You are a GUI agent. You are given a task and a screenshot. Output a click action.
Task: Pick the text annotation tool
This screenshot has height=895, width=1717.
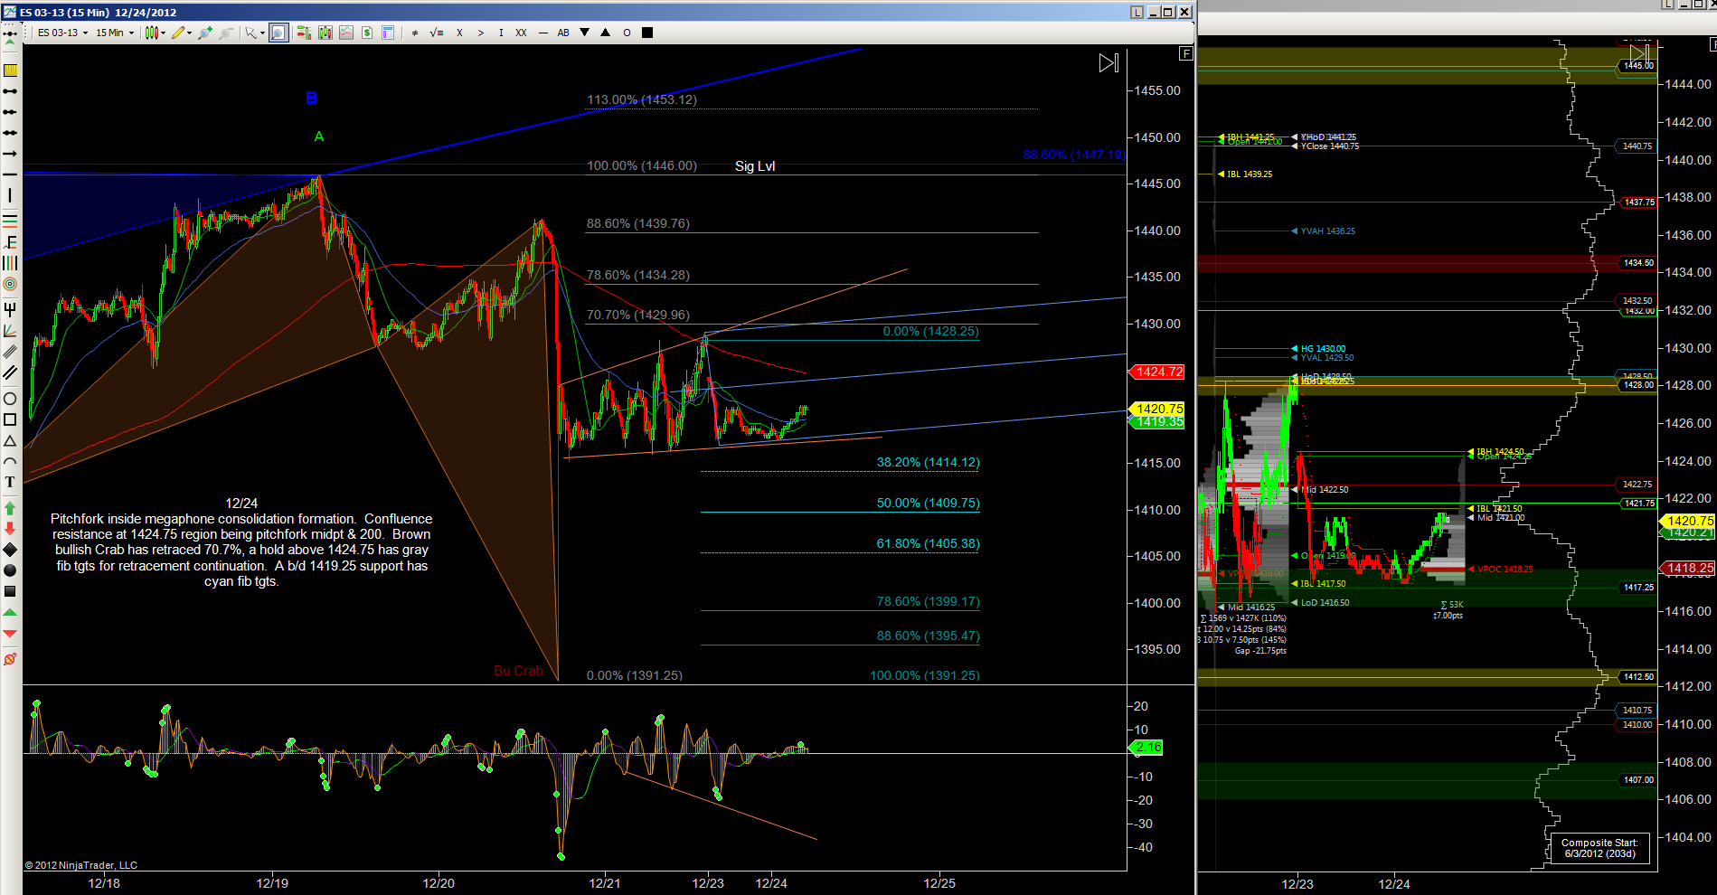tap(10, 482)
